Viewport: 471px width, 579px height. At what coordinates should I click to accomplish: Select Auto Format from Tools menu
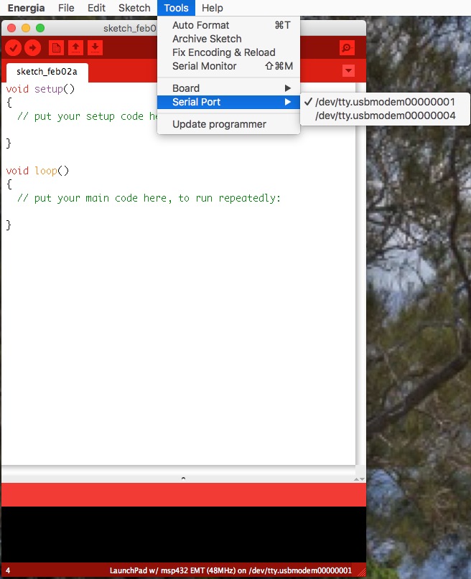(x=201, y=25)
